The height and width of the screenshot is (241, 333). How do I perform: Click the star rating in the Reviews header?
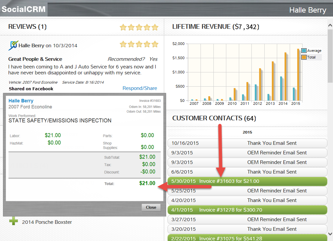tap(139, 27)
